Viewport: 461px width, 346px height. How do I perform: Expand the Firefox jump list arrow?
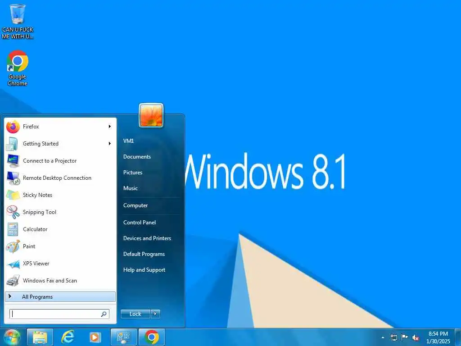[110, 127]
